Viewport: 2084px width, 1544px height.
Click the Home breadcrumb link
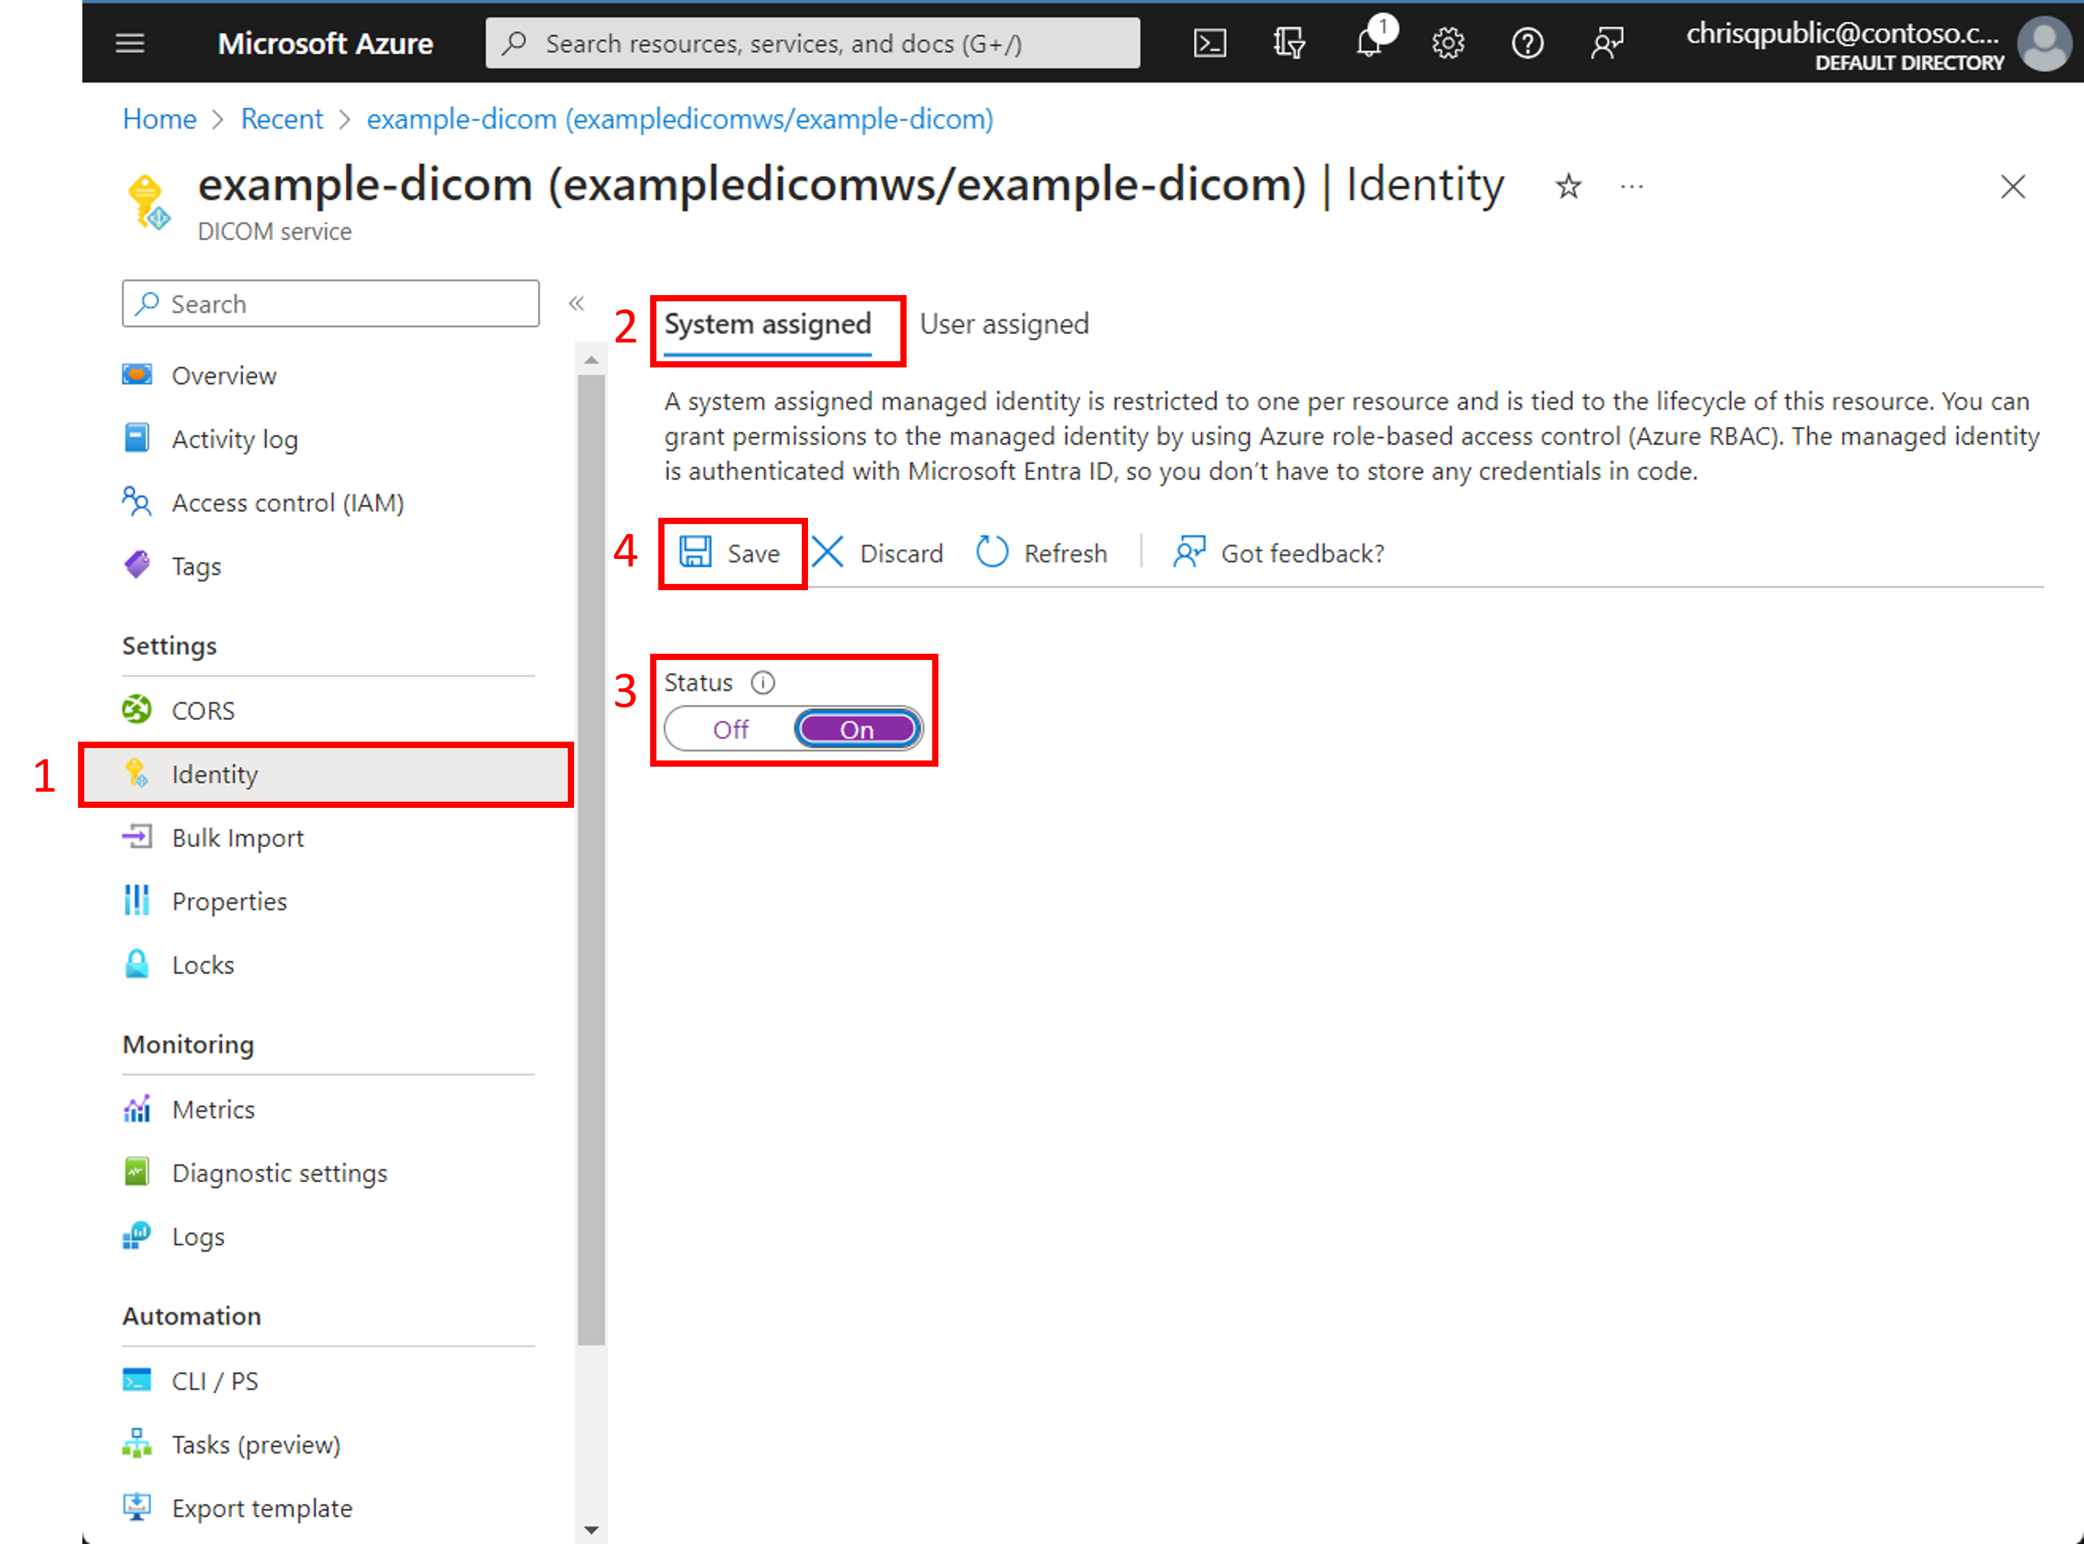point(159,119)
